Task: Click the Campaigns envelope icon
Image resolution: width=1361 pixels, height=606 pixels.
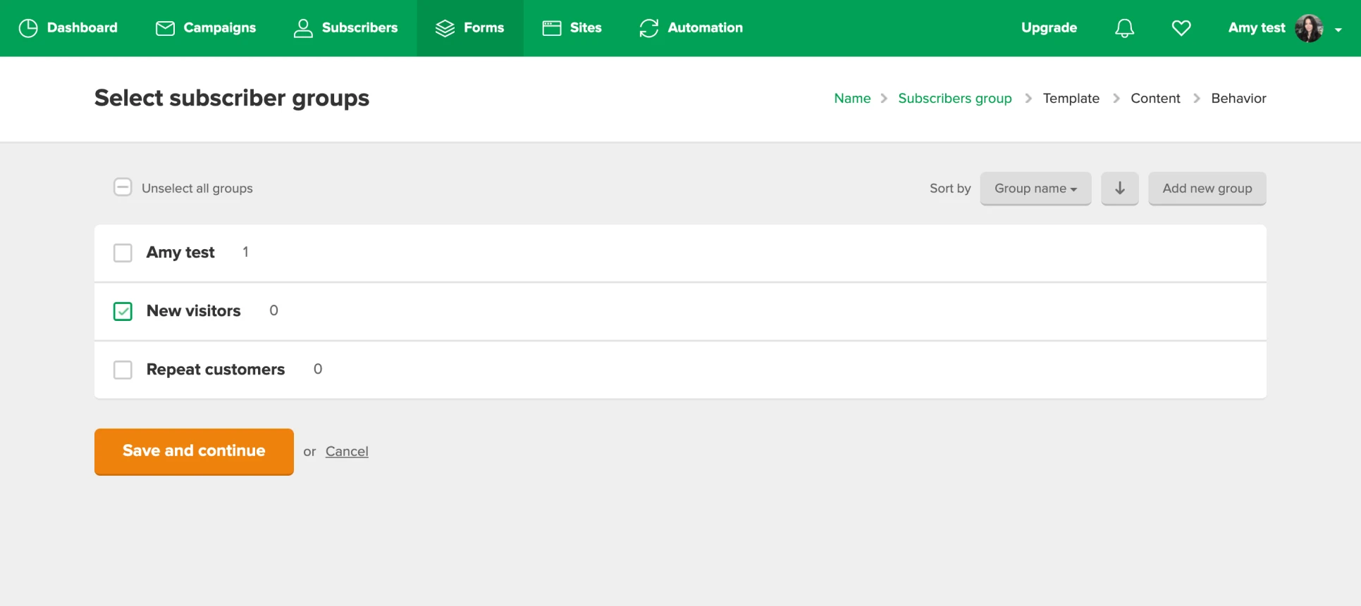Action: coord(165,28)
